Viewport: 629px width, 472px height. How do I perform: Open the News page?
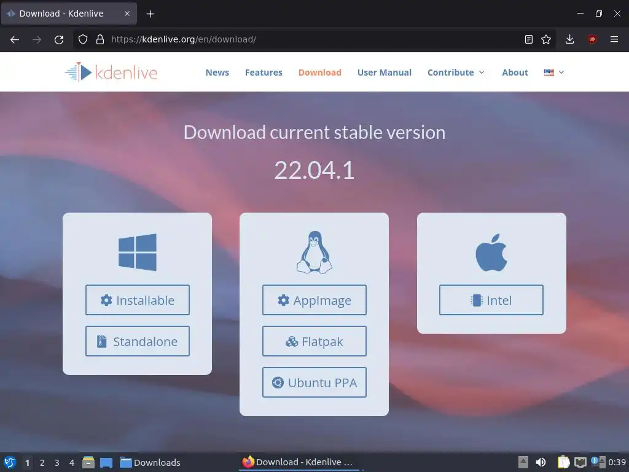tap(217, 73)
